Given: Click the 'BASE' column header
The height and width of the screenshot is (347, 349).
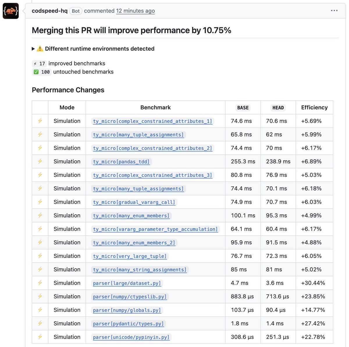Looking at the screenshot, I should point(243,108).
